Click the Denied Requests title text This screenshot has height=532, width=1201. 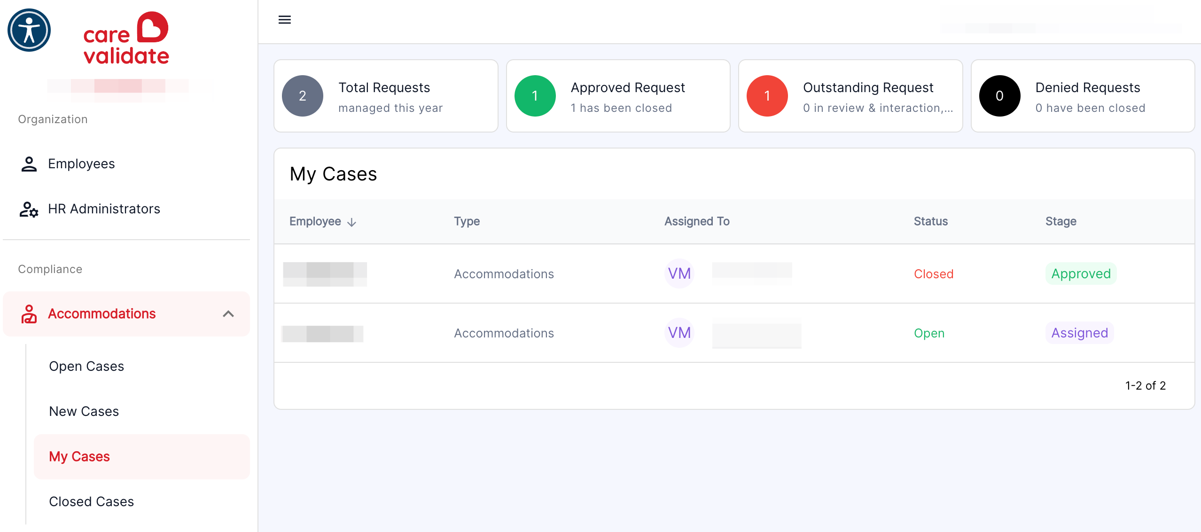1088,87
